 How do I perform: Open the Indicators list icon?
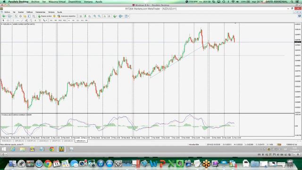point(114,16)
